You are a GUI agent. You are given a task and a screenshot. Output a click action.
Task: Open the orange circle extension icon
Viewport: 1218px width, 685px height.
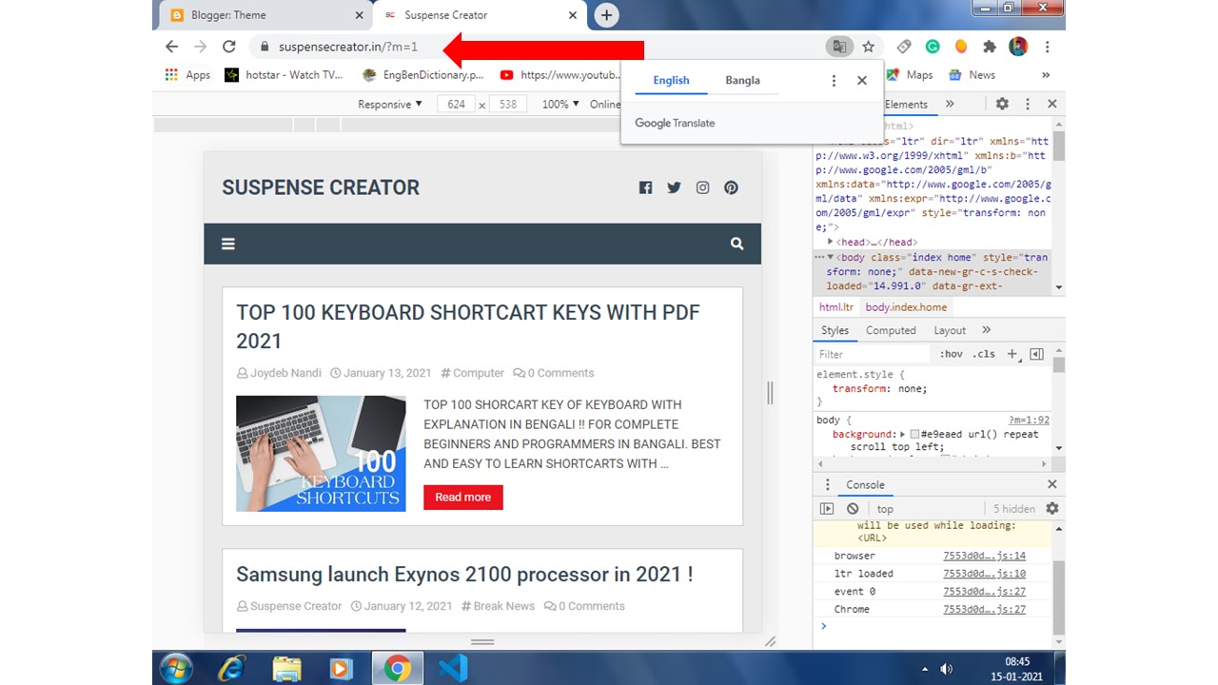click(x=961, y=47)
